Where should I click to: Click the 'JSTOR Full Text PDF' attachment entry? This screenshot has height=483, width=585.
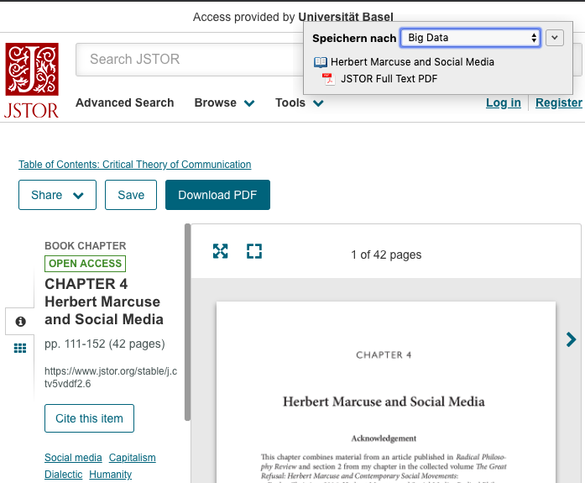[x=389, y=79]
